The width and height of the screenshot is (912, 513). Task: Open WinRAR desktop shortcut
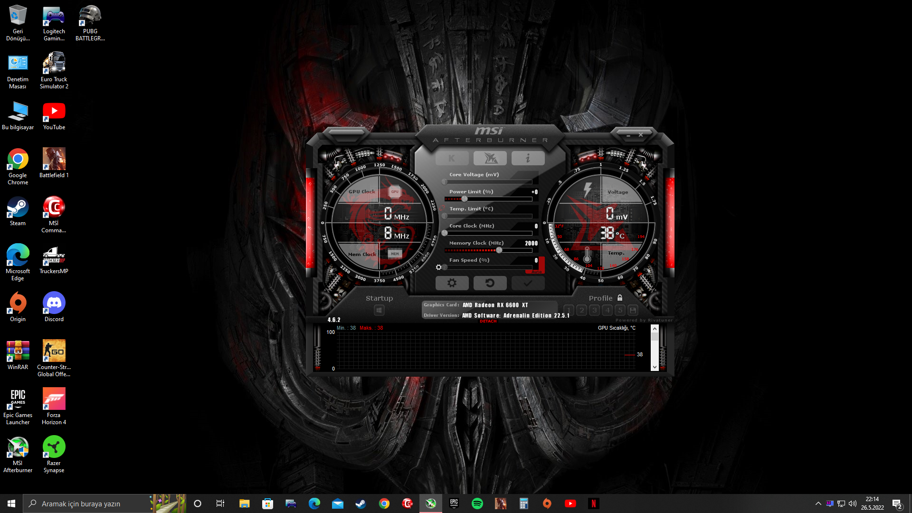click(18, 356)
